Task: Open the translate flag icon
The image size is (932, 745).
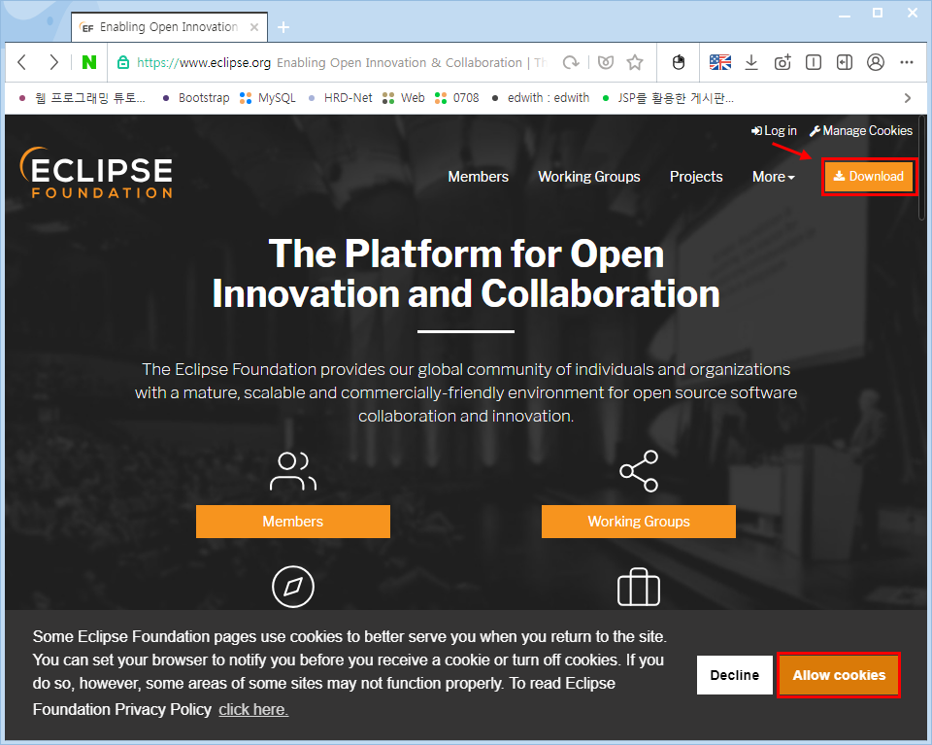Action: pyautogui.click(x=719, y=62)
